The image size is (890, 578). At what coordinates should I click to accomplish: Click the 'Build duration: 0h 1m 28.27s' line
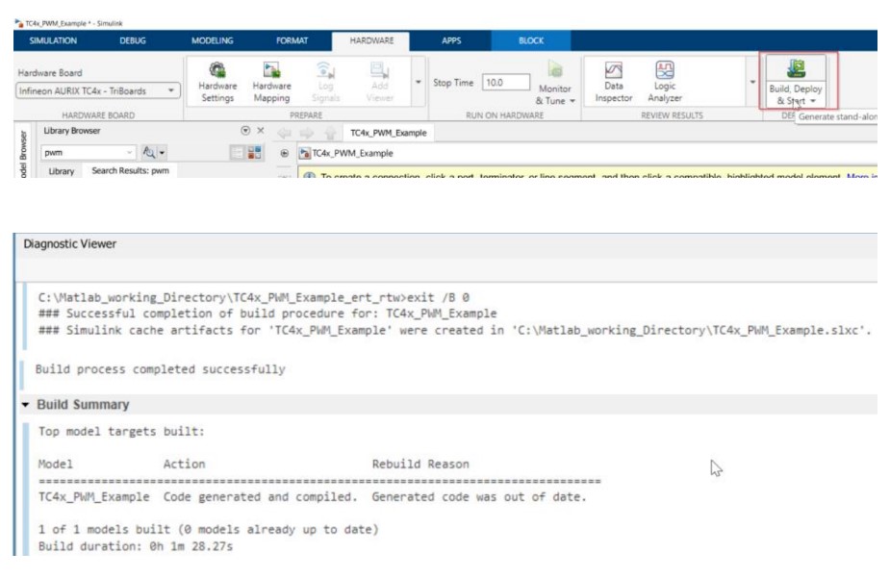click(x=136, y=546)
